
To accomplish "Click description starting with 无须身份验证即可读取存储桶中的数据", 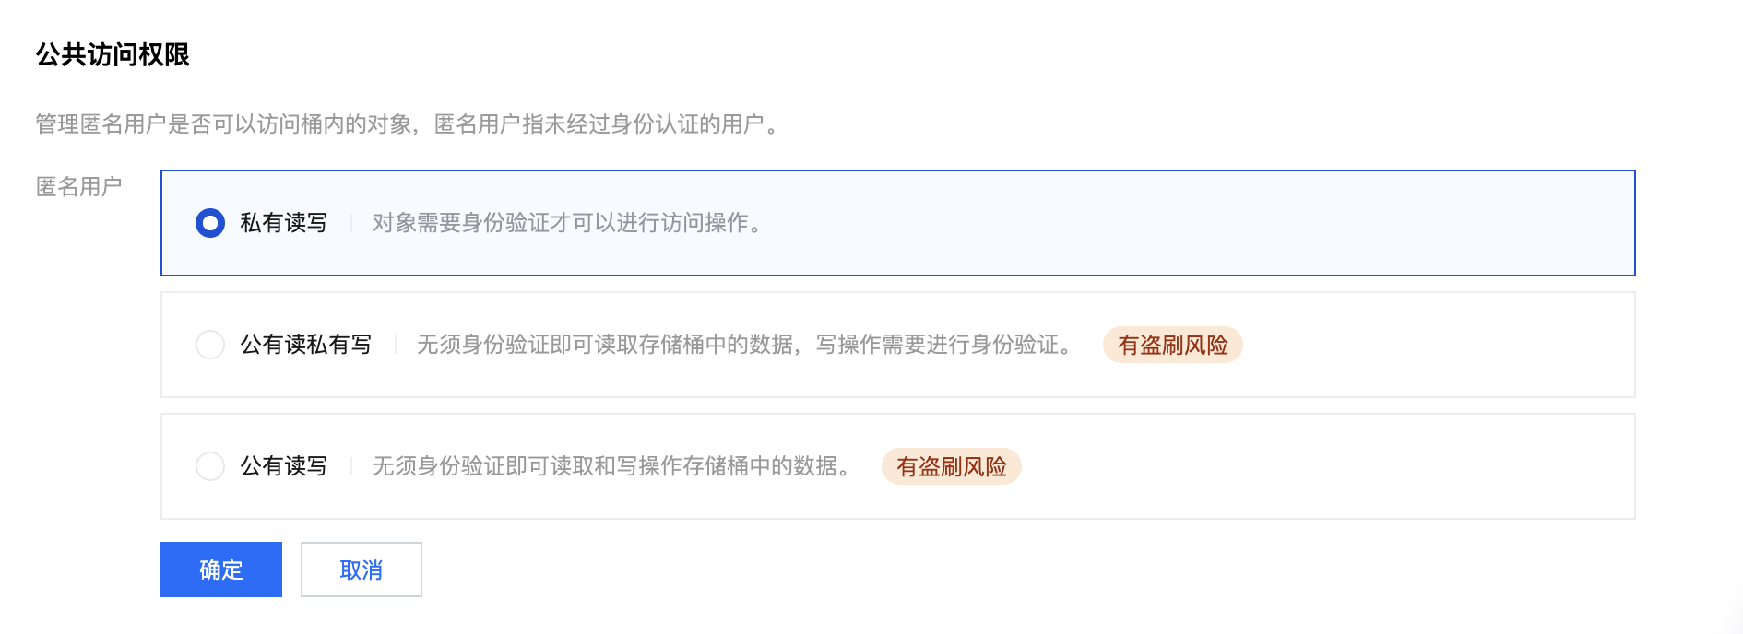I will point(743,345).
